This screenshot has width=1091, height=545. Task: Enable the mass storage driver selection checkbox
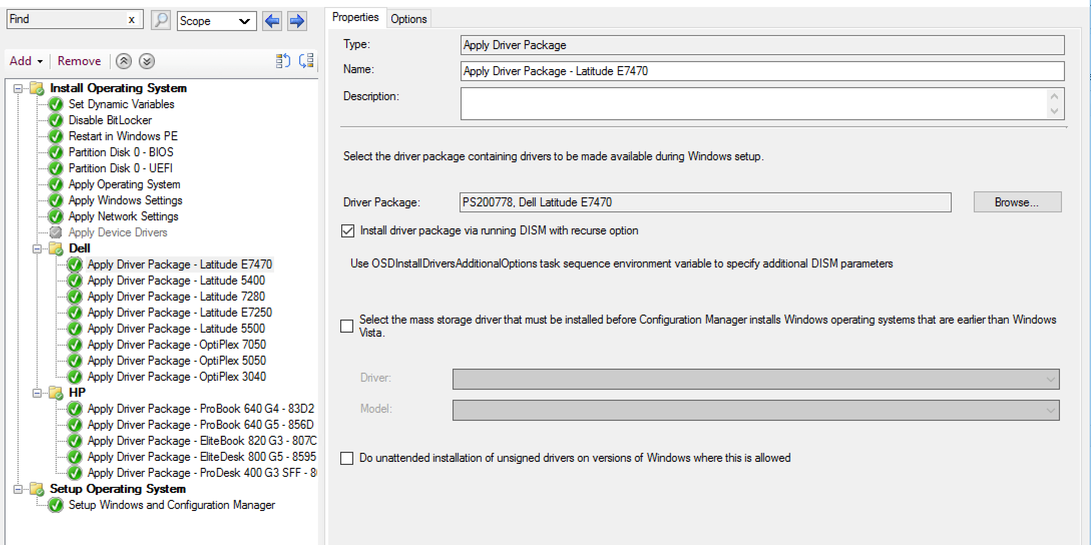click(x=347, y=326)
